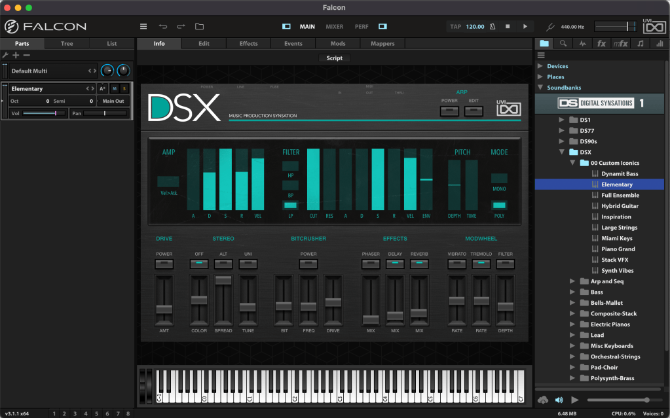Add a new part with plus icon
Screen dimensions: 670x418
coord(16,55)
